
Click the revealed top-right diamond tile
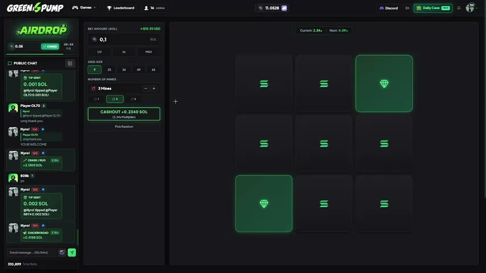pos(384,84)
